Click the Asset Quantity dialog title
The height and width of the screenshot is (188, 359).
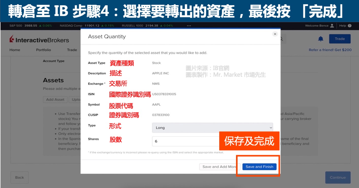[x=107, y=37]
